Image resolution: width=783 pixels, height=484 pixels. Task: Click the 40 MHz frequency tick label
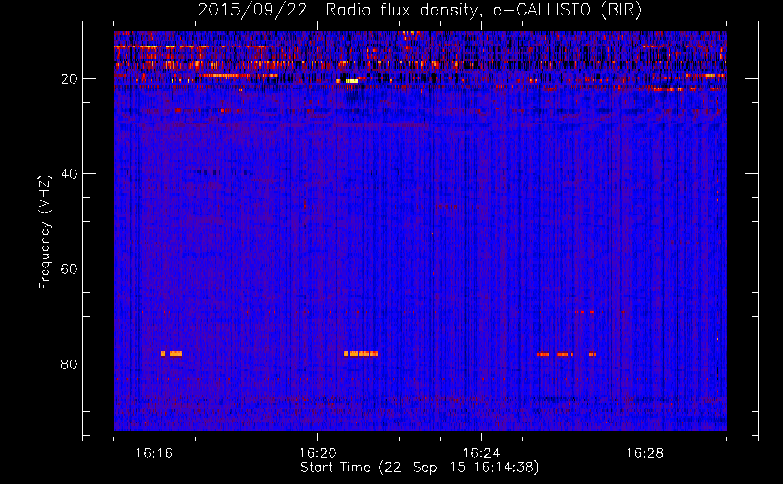point(70,174)
